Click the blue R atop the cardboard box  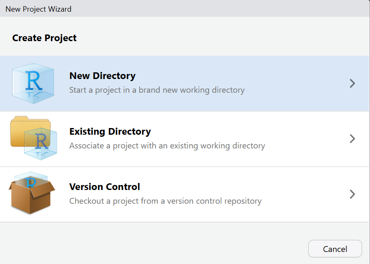pos(30,182)
